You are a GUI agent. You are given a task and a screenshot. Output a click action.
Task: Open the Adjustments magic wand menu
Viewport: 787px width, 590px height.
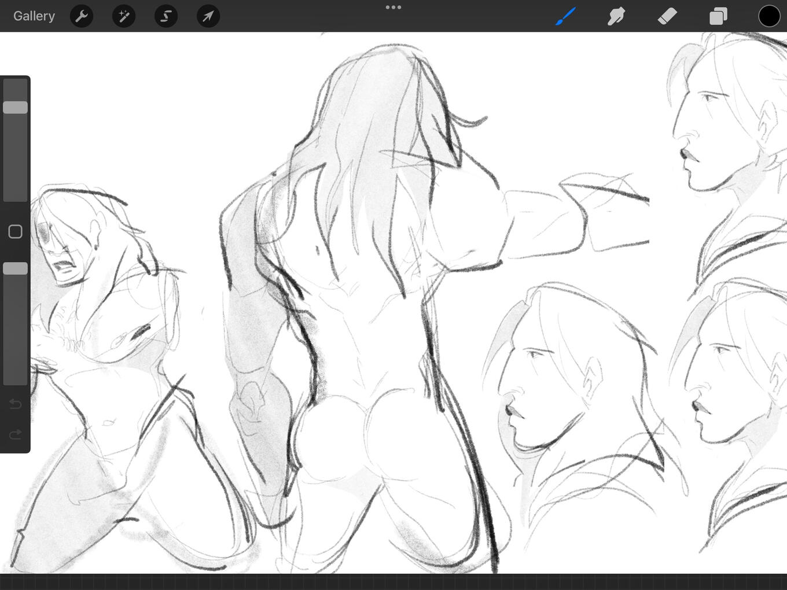point(124,16)
